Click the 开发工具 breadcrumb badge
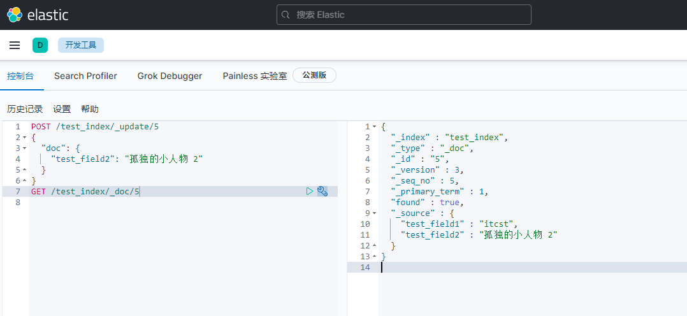Viewport: 687px width, 316px height. 81,45
